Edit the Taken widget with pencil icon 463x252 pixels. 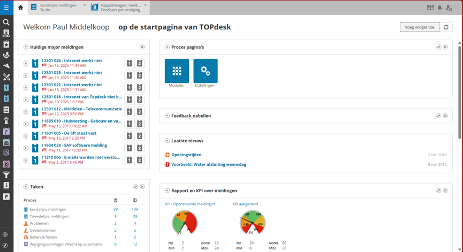click(135, 187)
